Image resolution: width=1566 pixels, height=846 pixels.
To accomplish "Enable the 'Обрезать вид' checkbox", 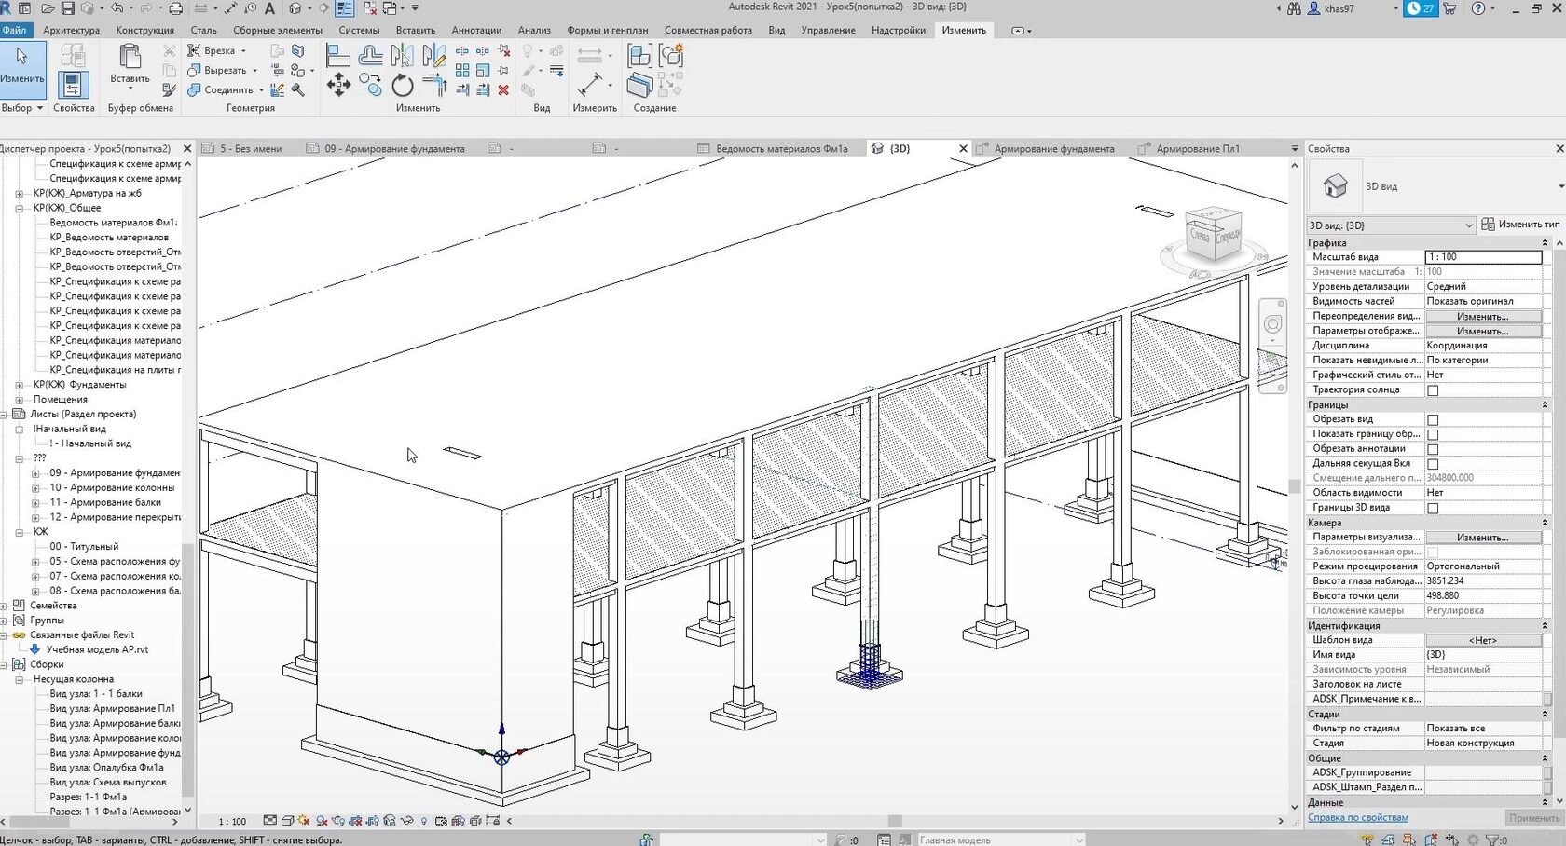I will tap(1433, 420).
